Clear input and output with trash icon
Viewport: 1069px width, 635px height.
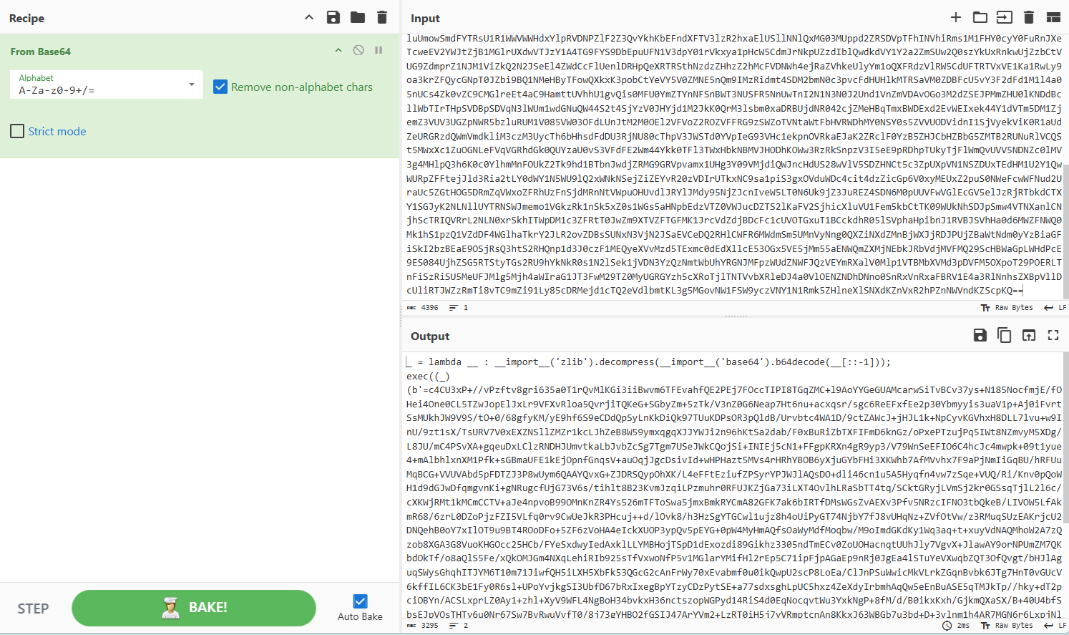1029,18
